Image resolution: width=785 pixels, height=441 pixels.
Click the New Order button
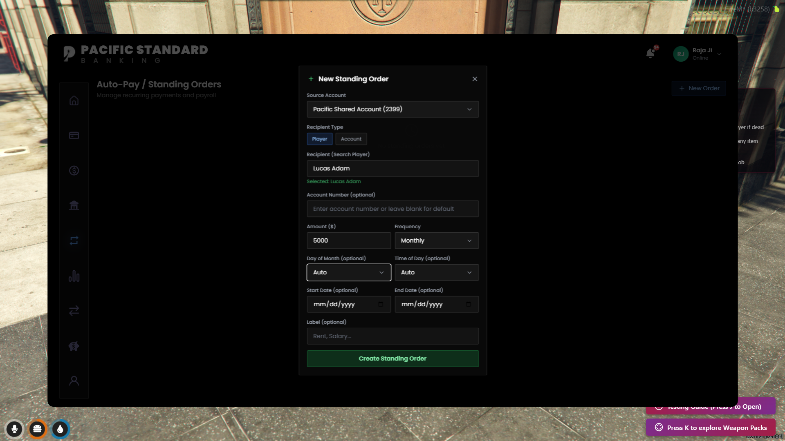(x=699, y=88)
